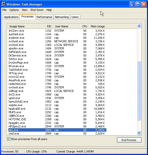The width and height of the screenshot is (148, 155).
Task: Select svchost.exe with PID 1256
Action: [57, 41]
